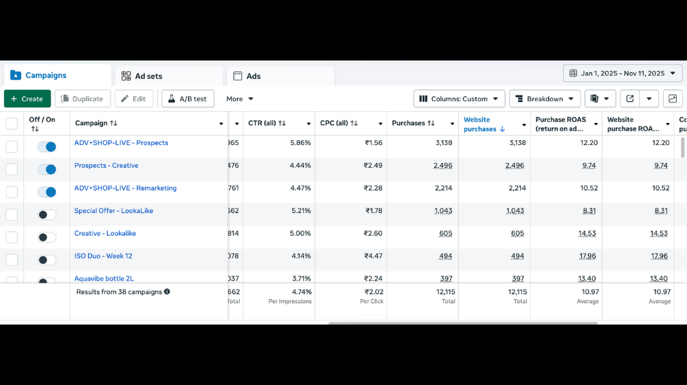Enable the Special Offer - LookaLike toggle

pyautogui.click(x=47, y=214)
